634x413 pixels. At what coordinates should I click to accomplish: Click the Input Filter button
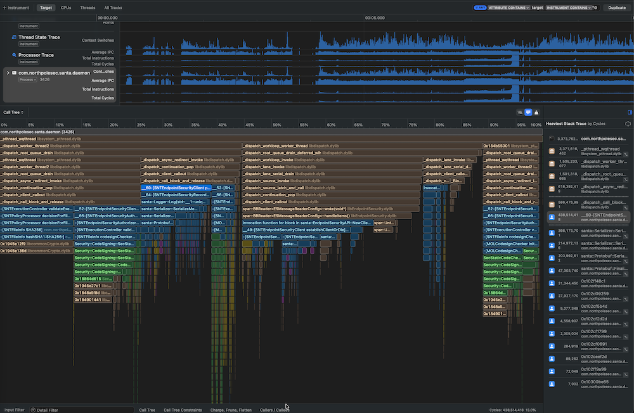14,410
